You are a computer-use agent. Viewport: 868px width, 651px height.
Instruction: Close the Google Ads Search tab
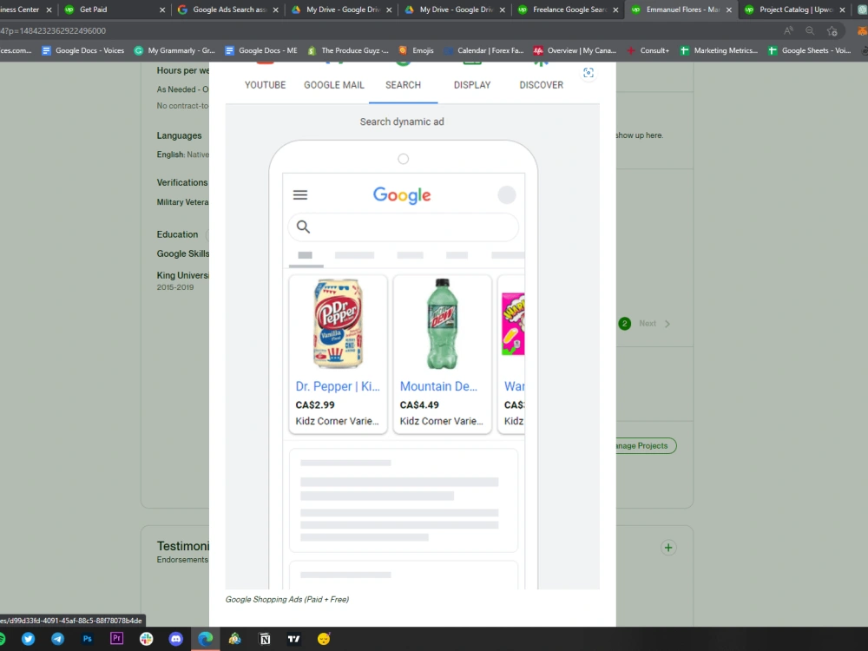276,10
